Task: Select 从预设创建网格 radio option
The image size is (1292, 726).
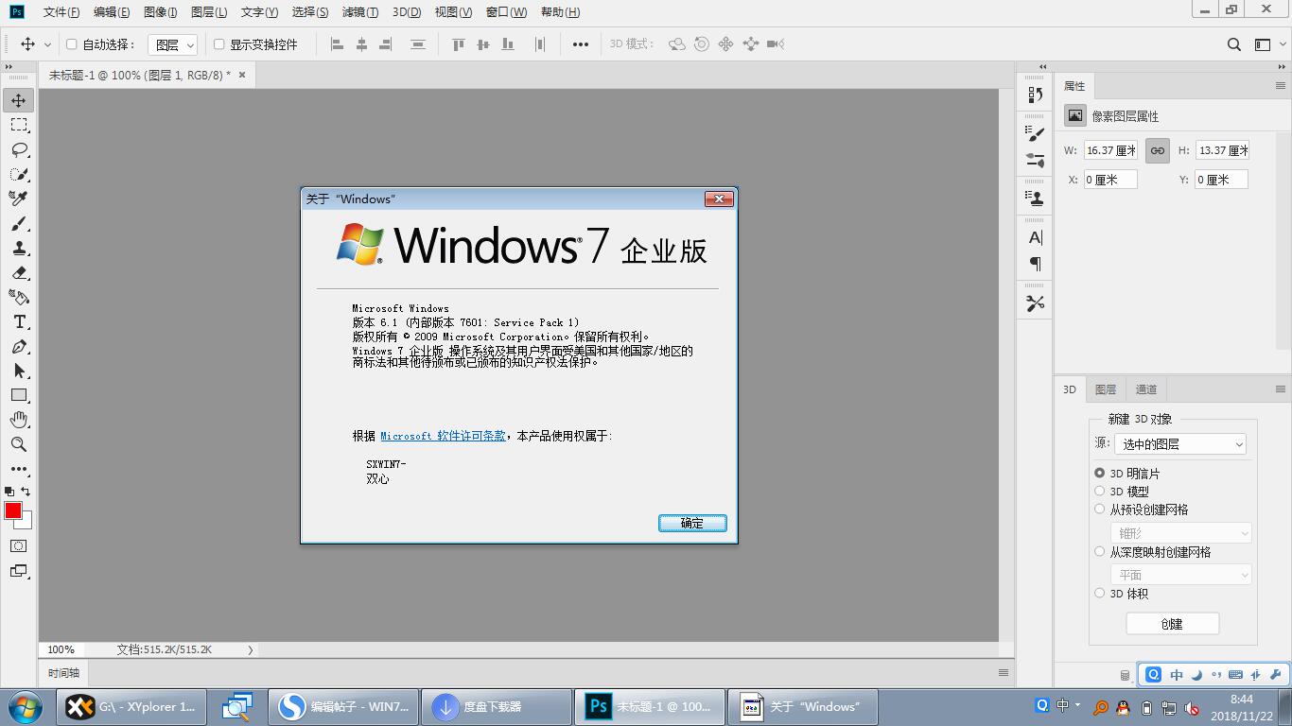Action: coord(1099,509)
